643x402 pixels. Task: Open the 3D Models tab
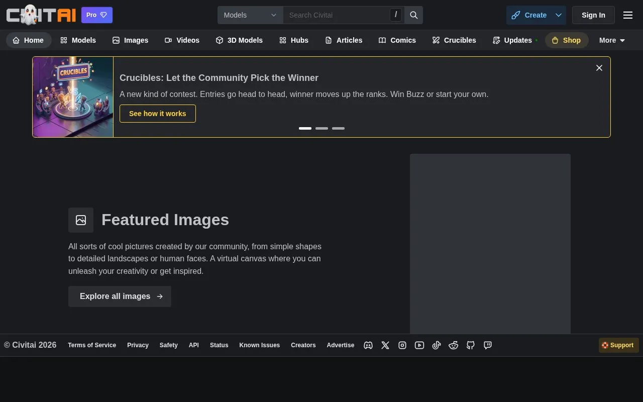tap(239, 40)
